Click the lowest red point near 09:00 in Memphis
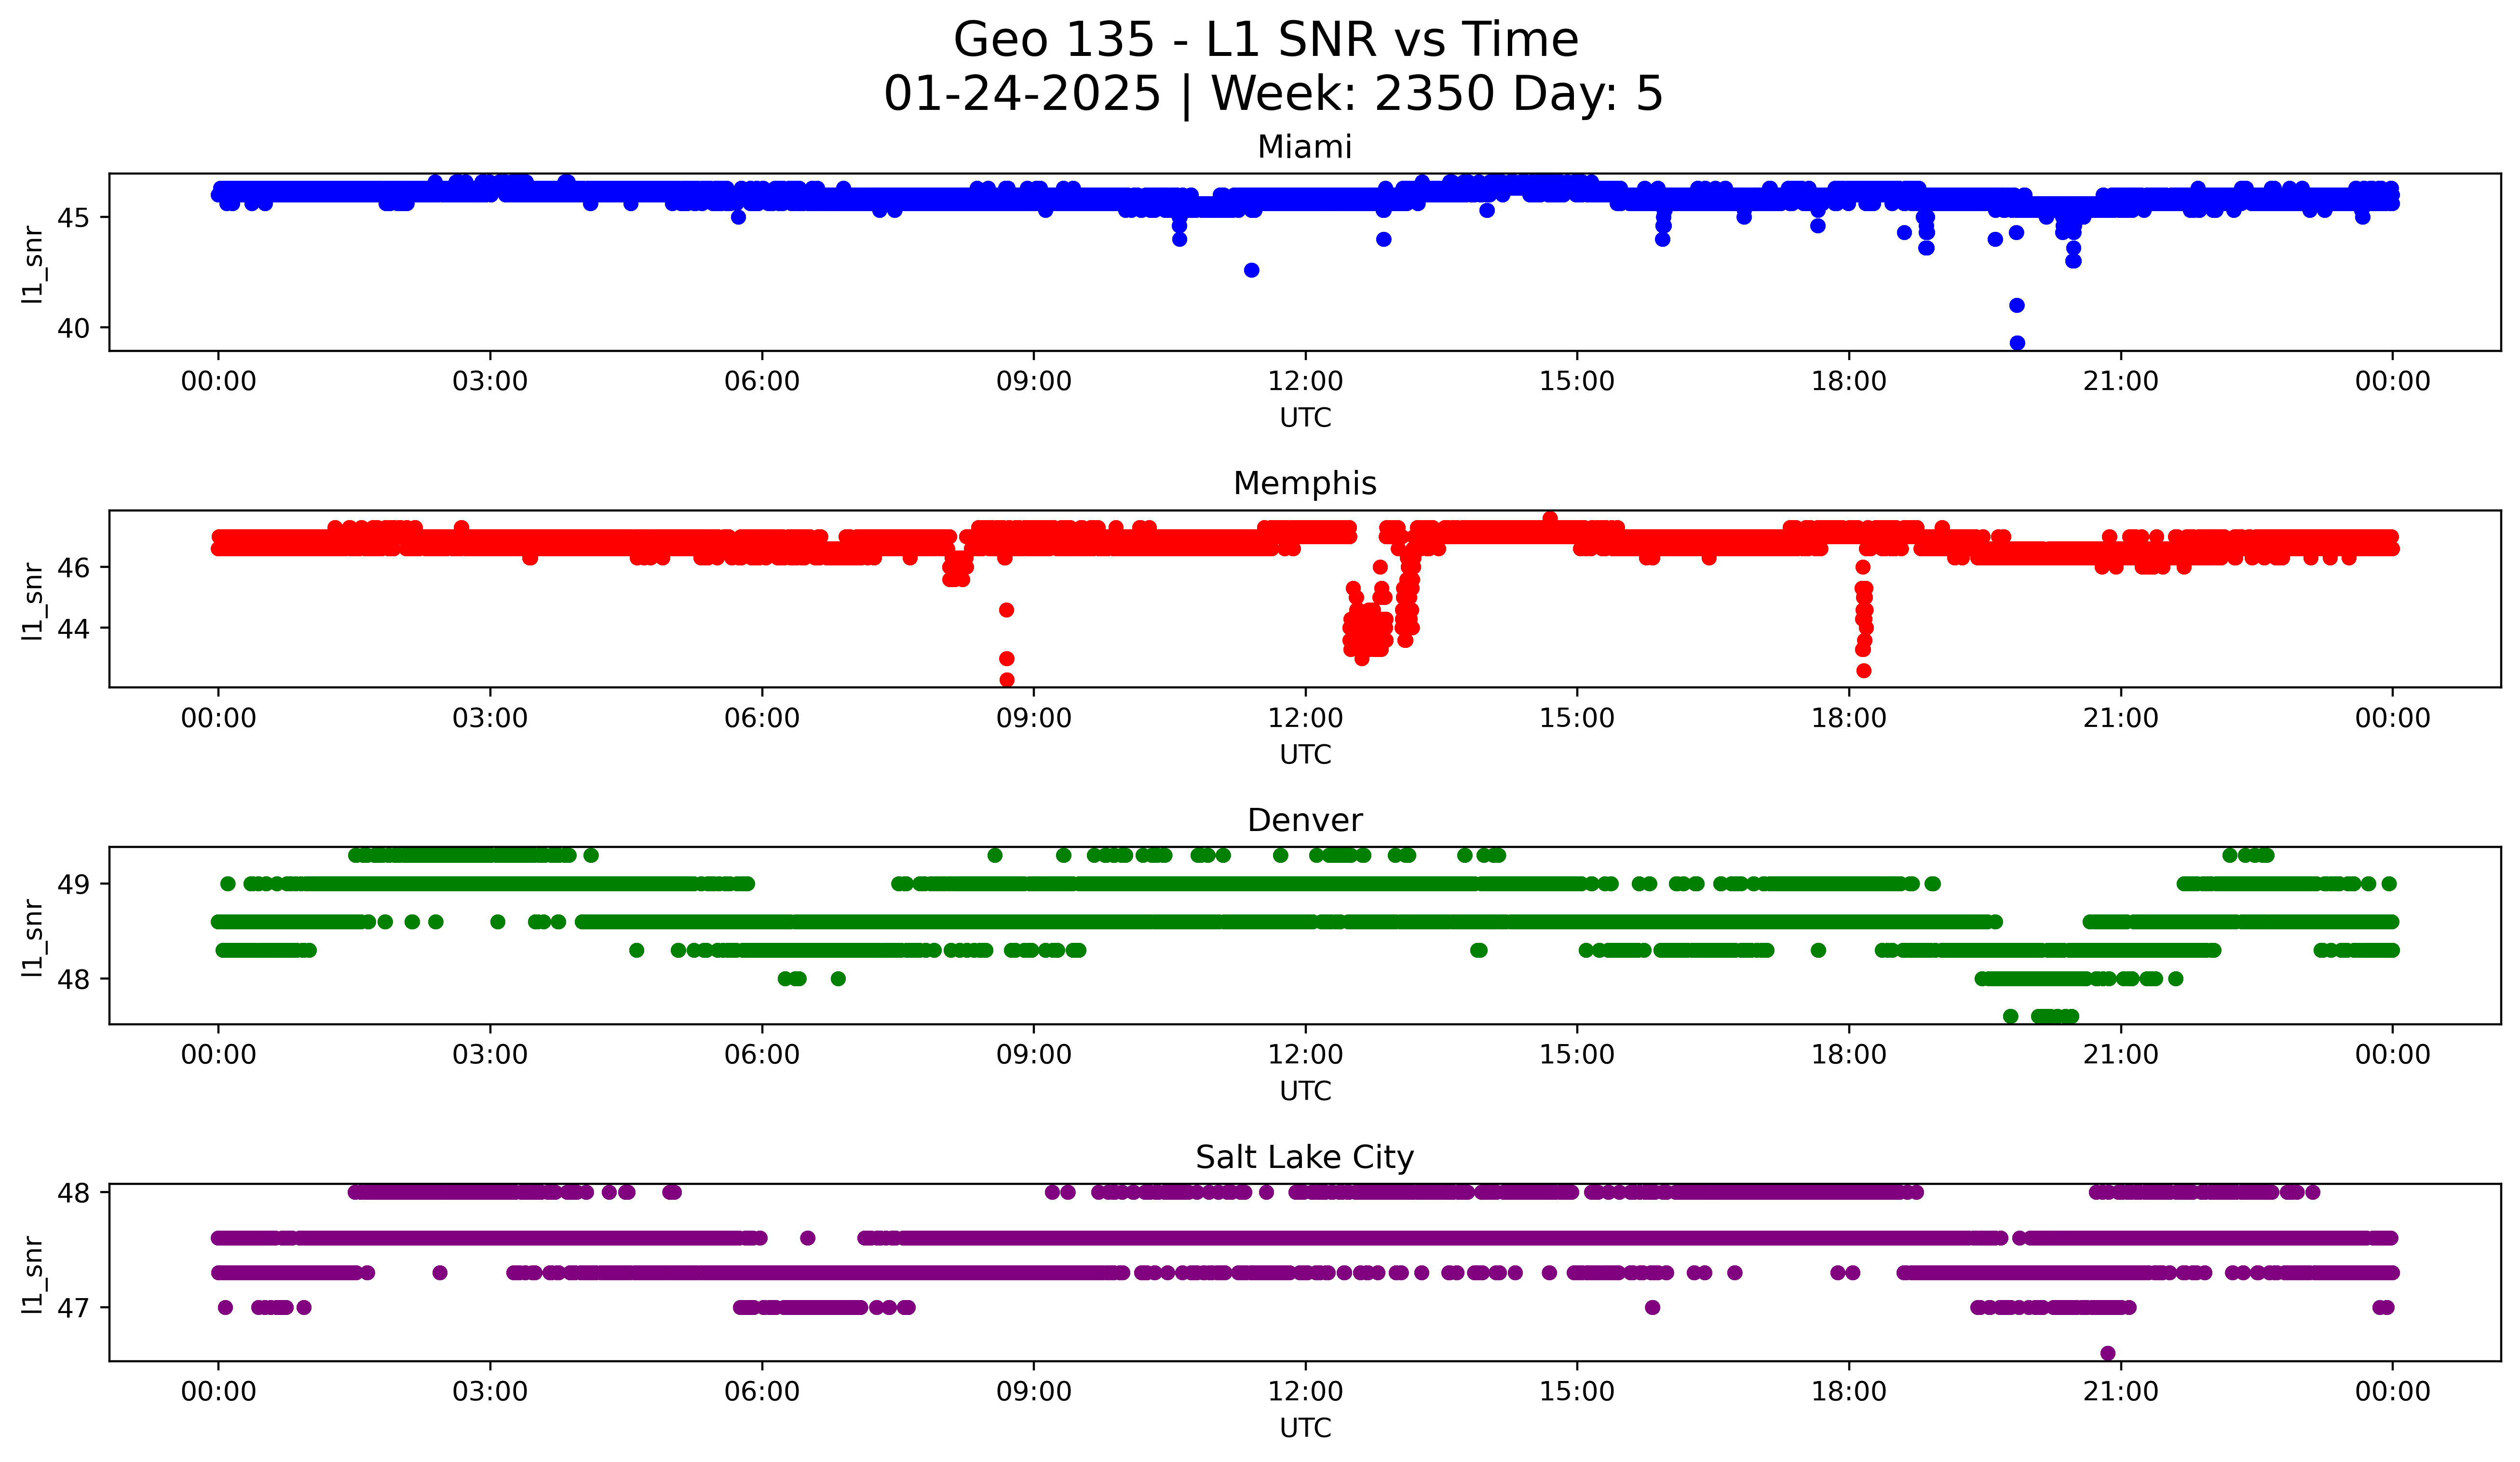This screenshot has height=1462, width=2520. click(1007, 680)
